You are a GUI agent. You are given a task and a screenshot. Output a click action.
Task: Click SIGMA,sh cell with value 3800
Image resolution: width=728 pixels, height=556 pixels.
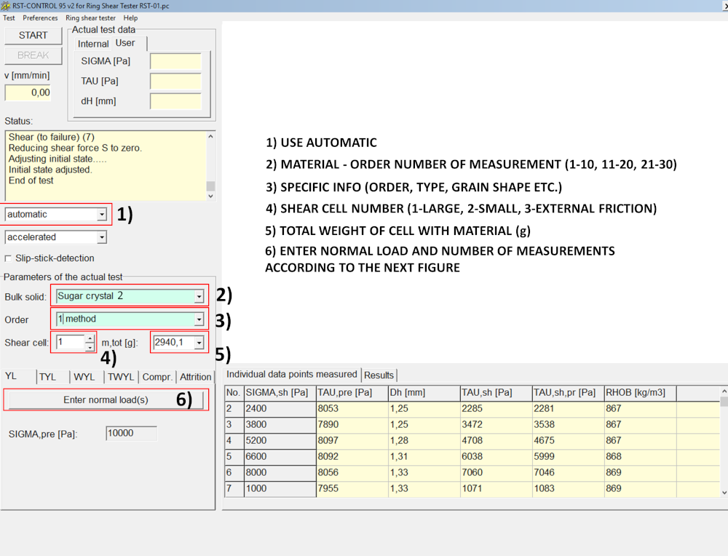(280, 425)
